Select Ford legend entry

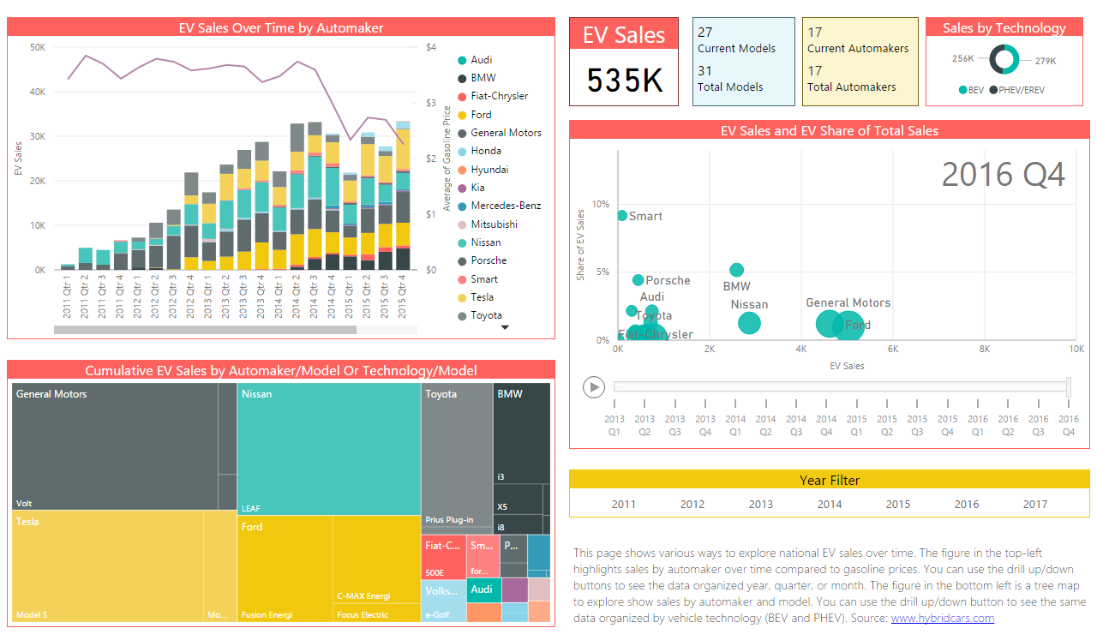475,115
